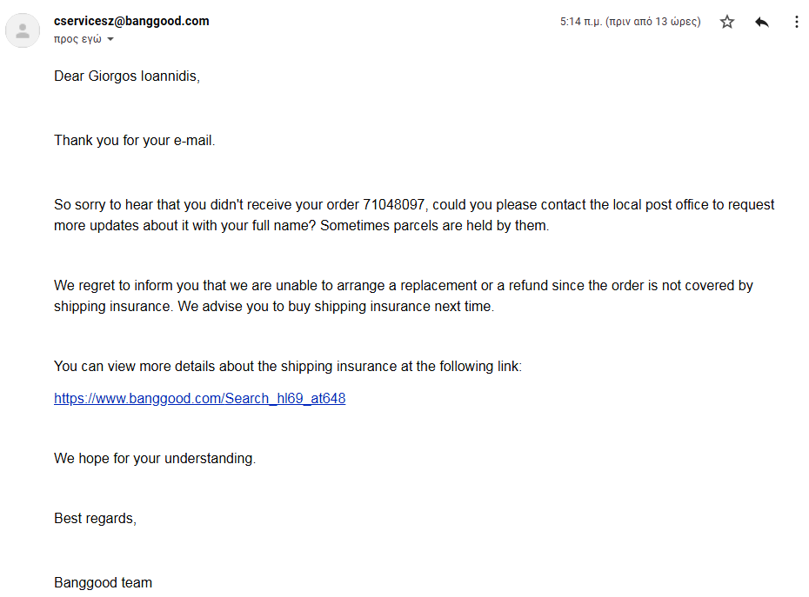
Task: Click the 5:14 π.μ. timestamp
Action: [x=630, y=22]
